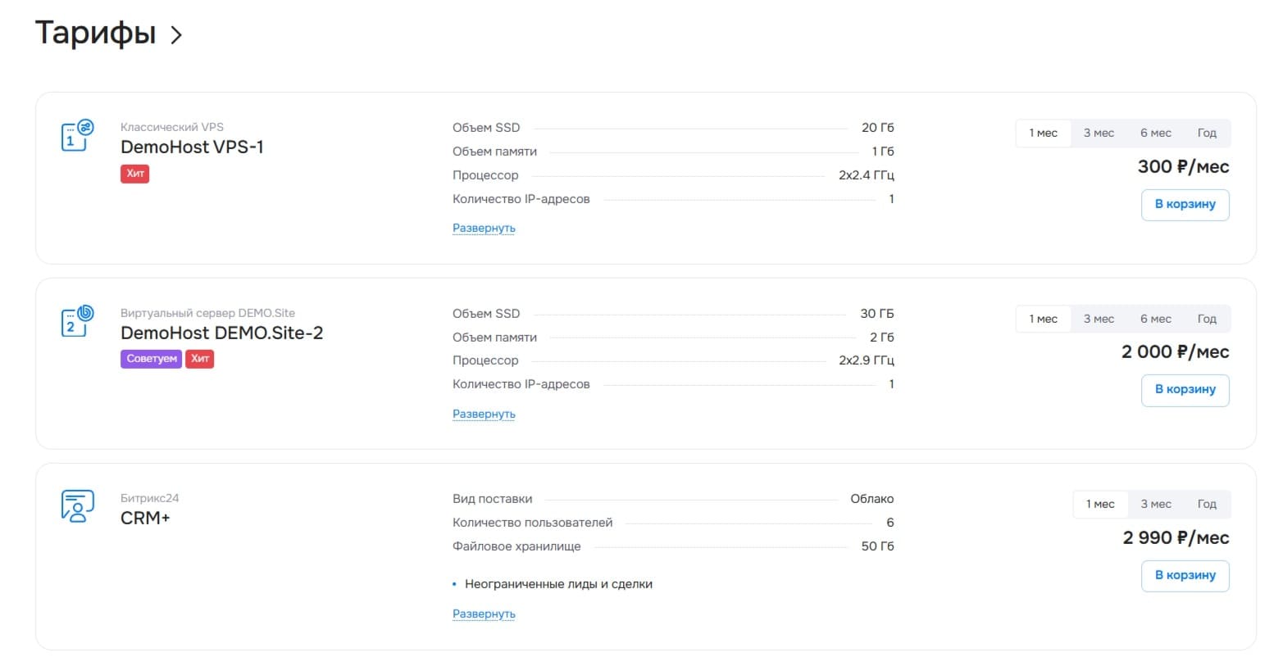Expand VPS-1 details via Развернуть
Screen dimensions: 1283x657
(x=484, y=229)
